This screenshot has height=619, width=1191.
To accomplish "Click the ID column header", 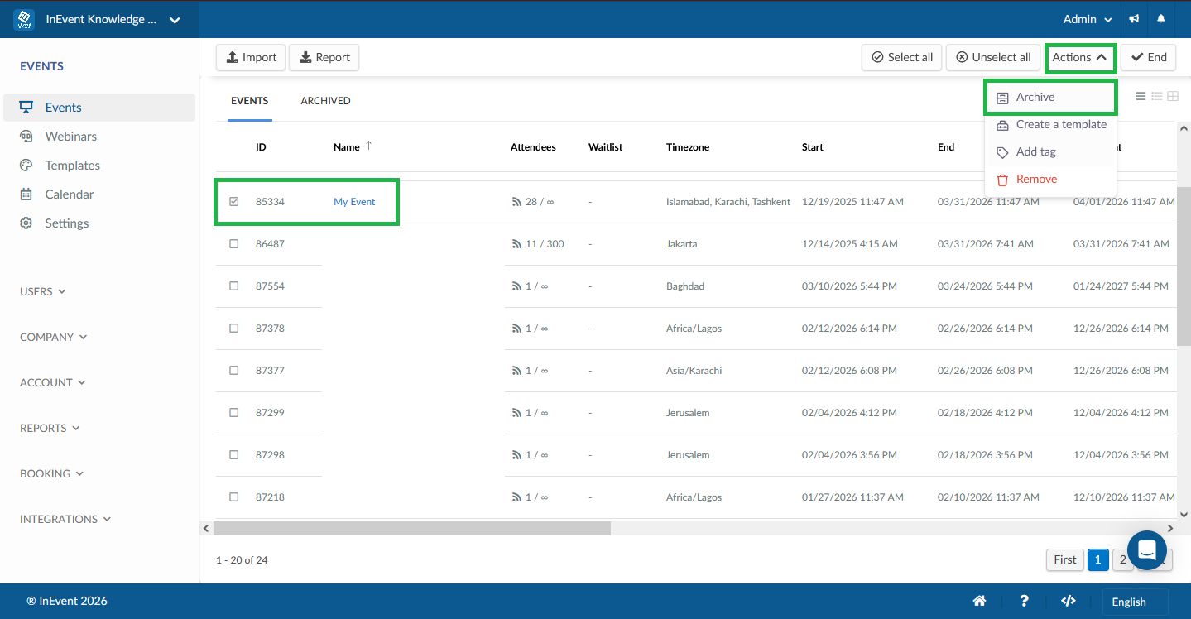I will 261,147.
